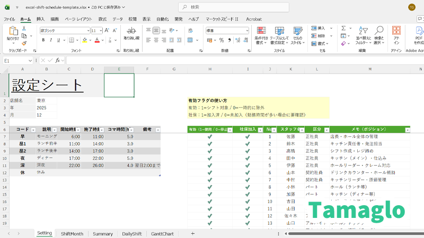
Task: Click the yellow fill color swatch
Action: [85, 40]
